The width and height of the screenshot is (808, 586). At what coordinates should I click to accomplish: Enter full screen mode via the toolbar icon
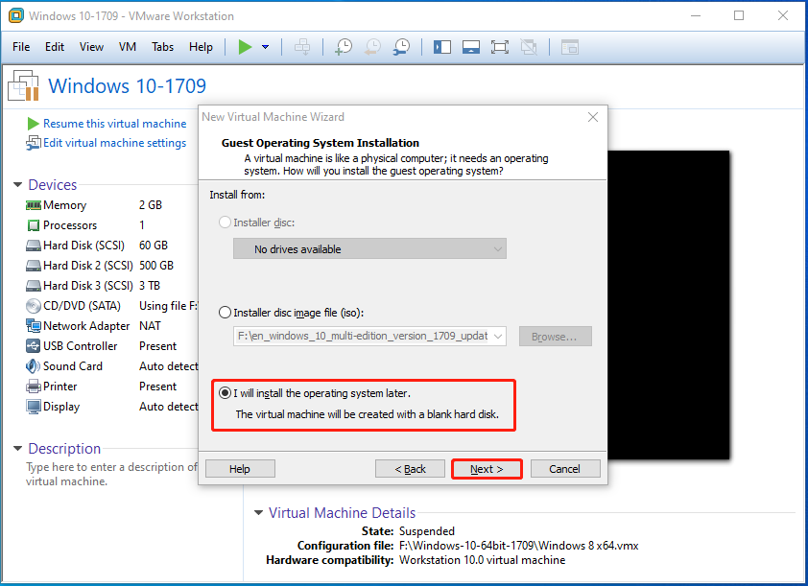point(499,47)
